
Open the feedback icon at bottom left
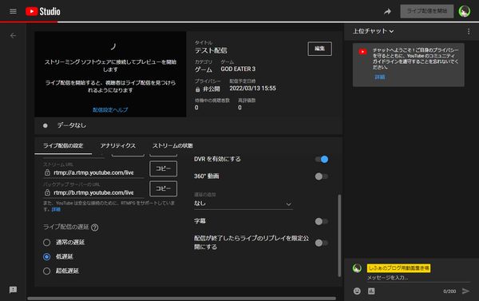[13, 289]
